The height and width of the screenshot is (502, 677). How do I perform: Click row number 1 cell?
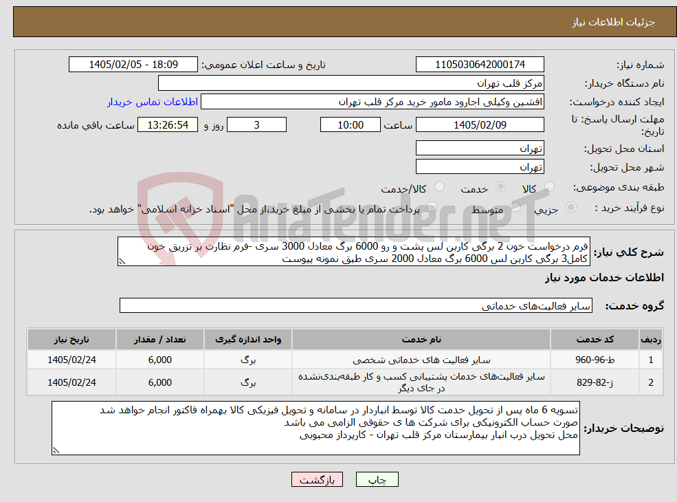point(651,360)
